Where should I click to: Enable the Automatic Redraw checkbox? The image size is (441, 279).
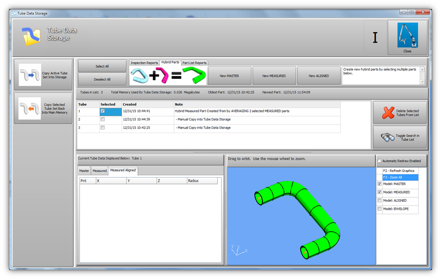coord(380,161)
